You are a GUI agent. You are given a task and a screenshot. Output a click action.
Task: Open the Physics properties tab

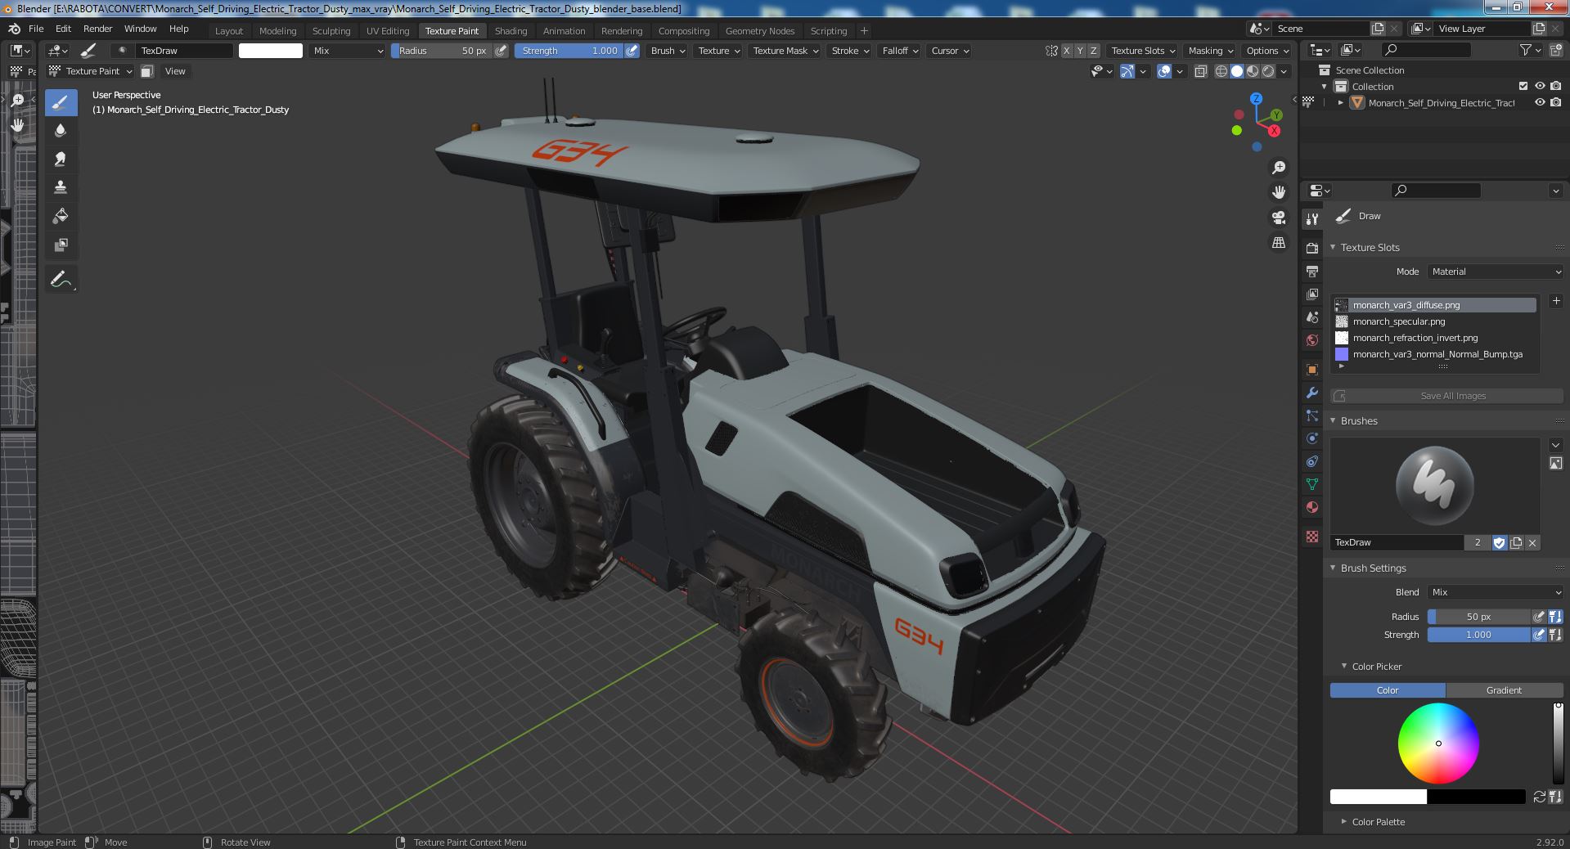1312,438
